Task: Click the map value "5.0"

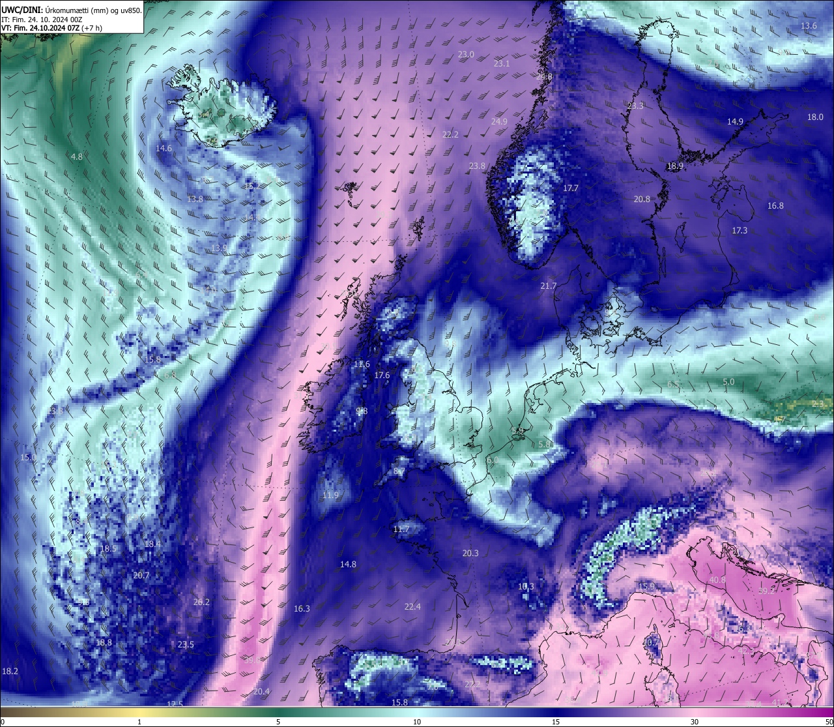Action: tap(728, 382)
